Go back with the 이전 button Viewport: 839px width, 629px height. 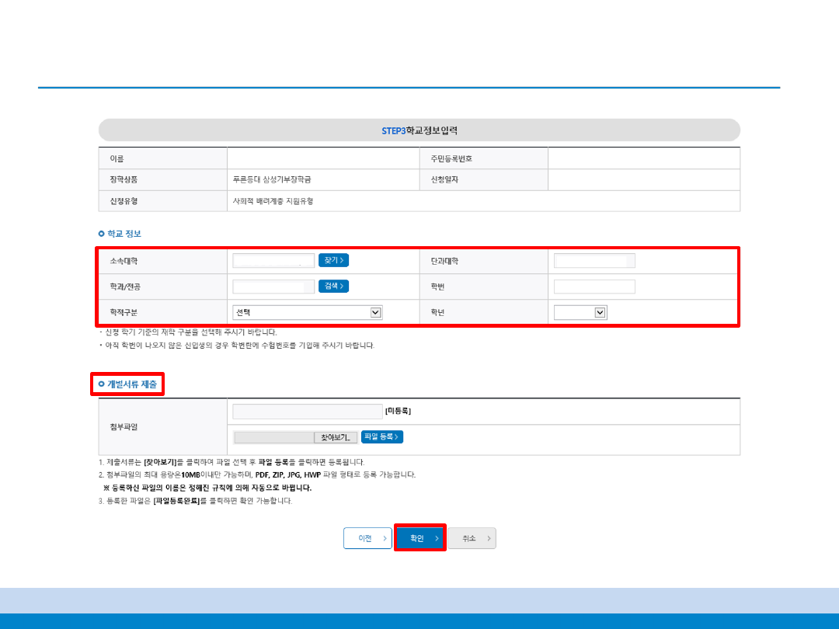[367, 538]
